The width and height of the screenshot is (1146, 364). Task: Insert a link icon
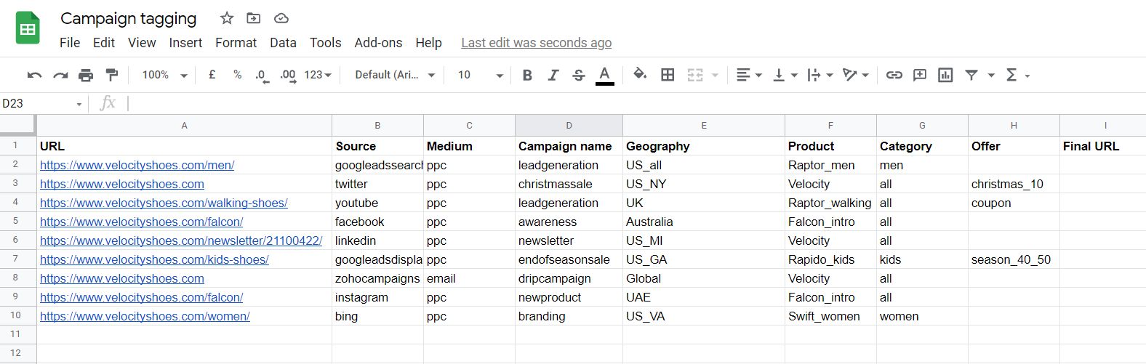(x=894, y=75)
